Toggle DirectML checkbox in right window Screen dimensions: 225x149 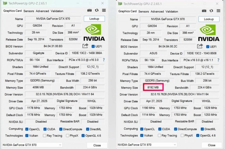point(202,129)
